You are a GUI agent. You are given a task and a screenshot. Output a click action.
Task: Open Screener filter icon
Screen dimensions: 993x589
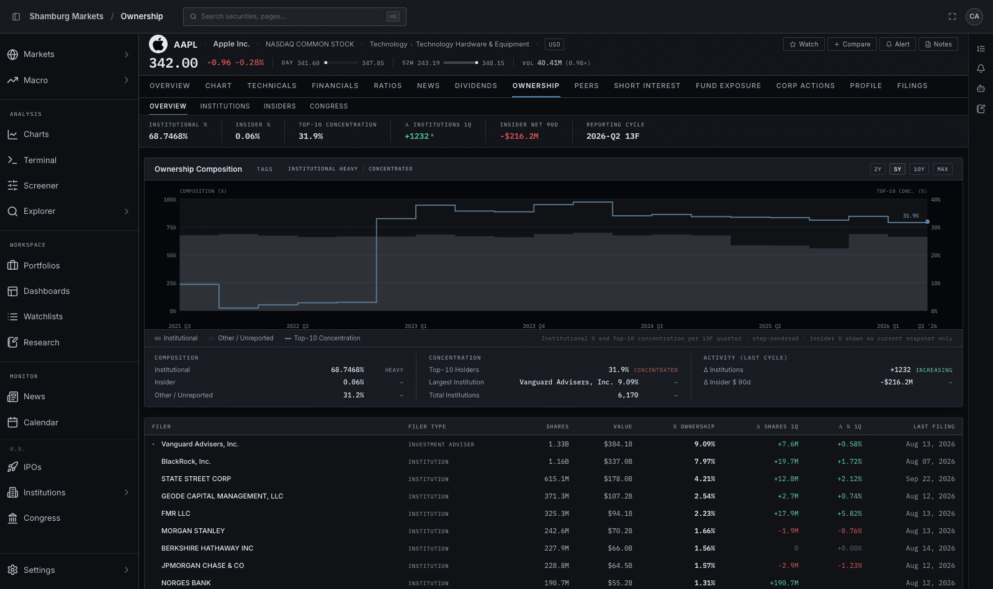(12, 186)
